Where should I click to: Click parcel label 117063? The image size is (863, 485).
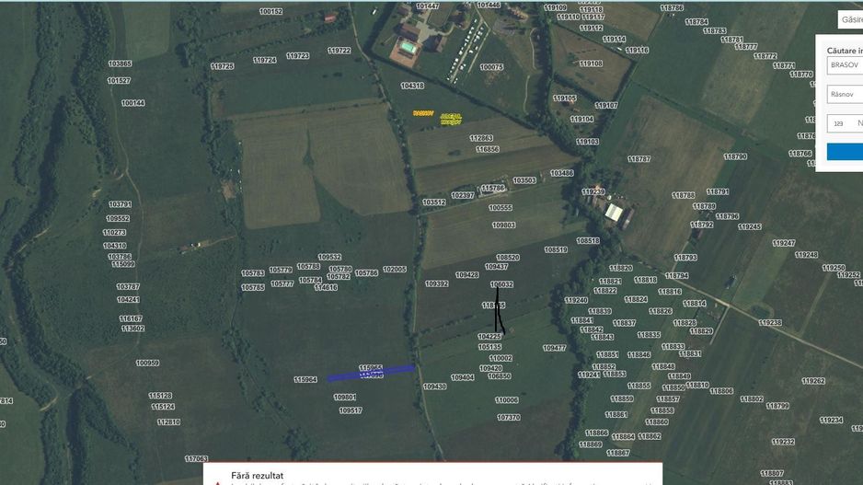point(196,458)
